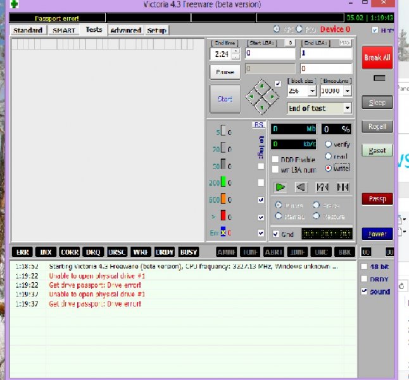Click the Pause button
Screen dimensions: 409x380
[x=225, y=72]
